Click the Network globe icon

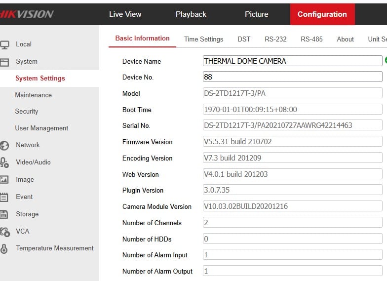(x=4, y=145)
